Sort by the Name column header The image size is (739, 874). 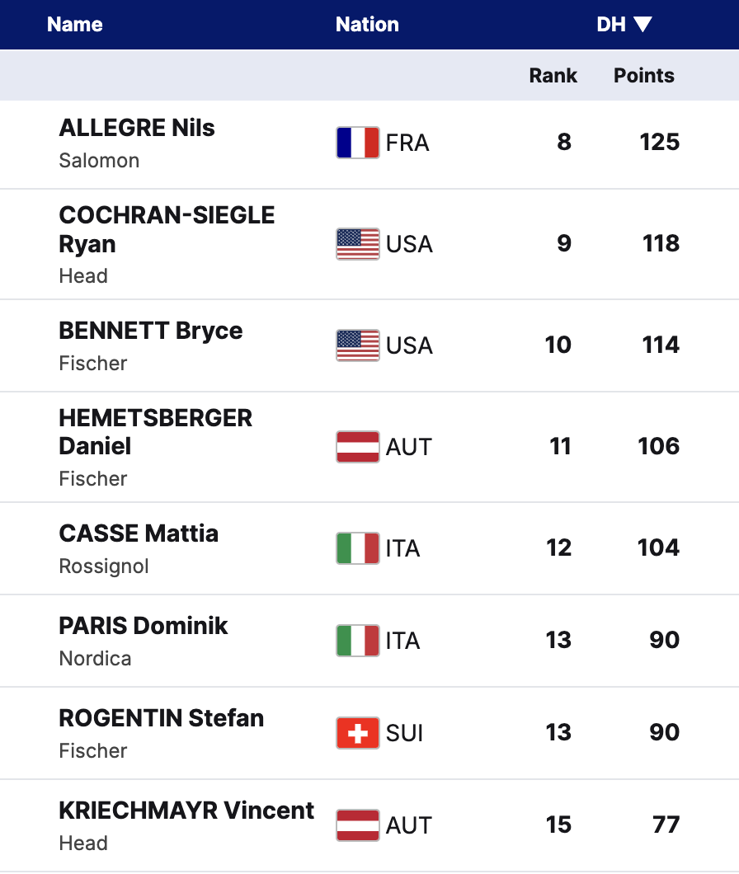point(75,25)
